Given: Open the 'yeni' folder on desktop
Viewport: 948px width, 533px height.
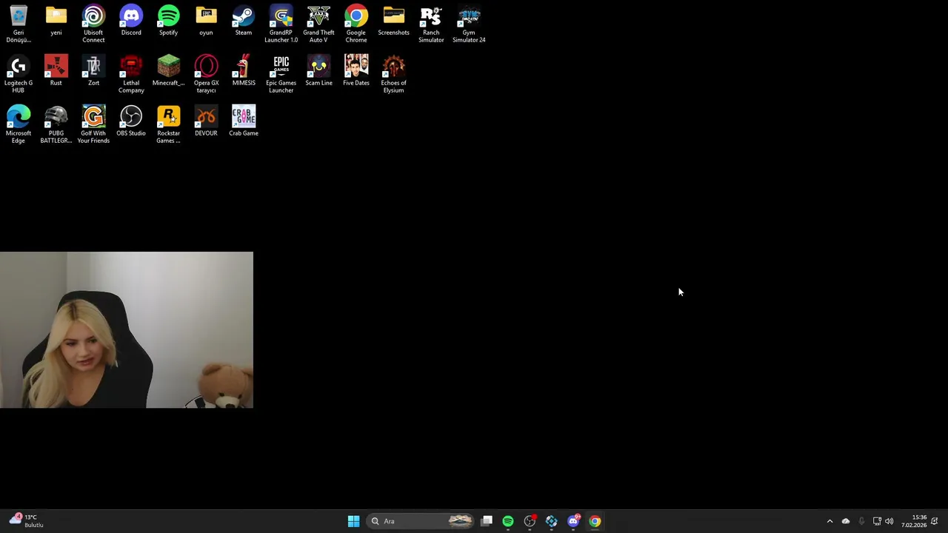Looking at the screenshot, I should (56, 21).
